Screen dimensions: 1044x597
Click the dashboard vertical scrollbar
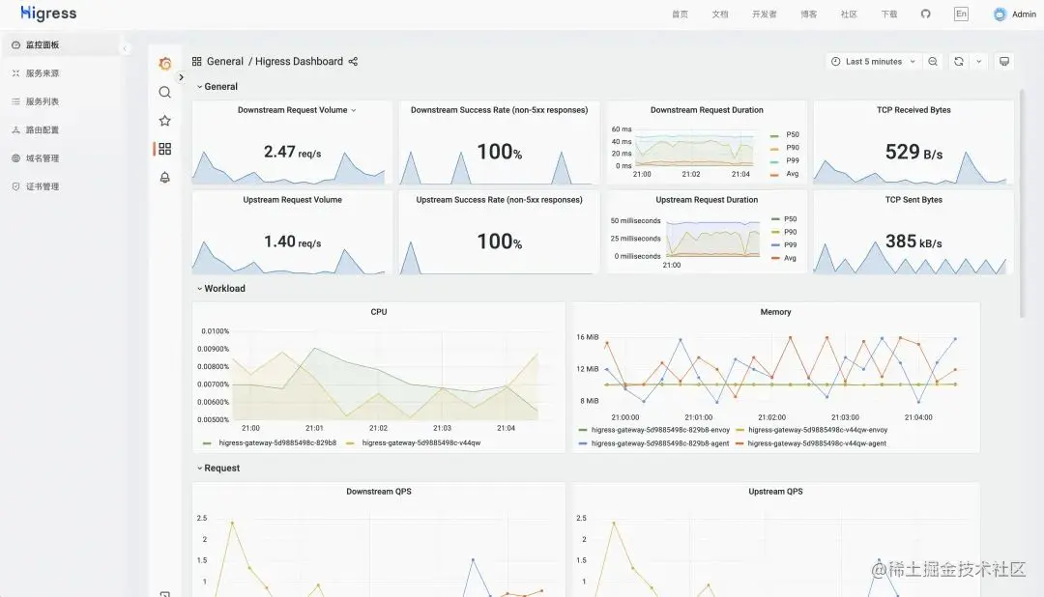pos(1022,203)
